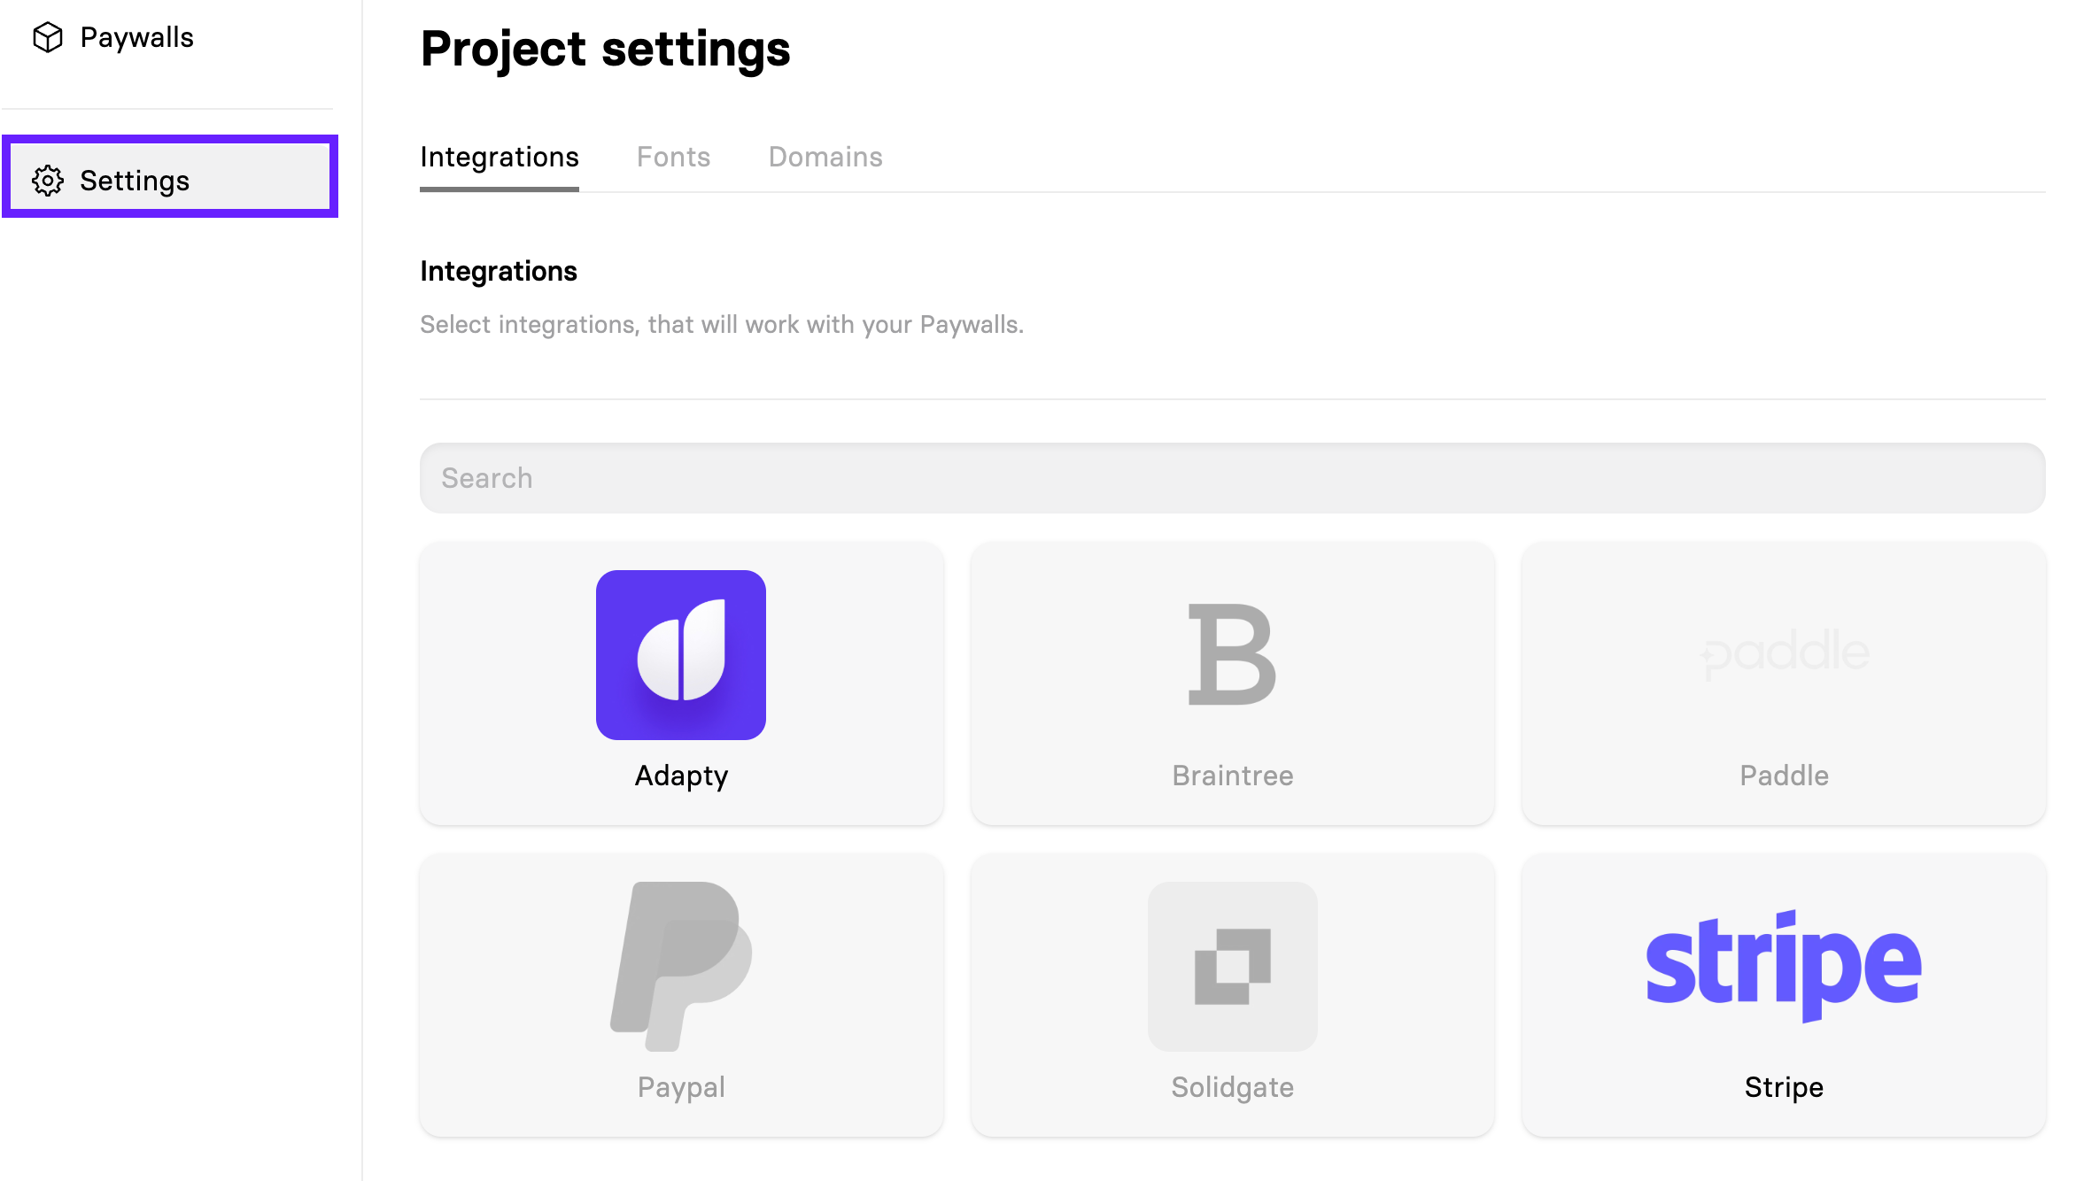Select the Integrations tab
The width and height of the screenshot is (2076, 1181).
pyautogui.click(x=499, y=157)
